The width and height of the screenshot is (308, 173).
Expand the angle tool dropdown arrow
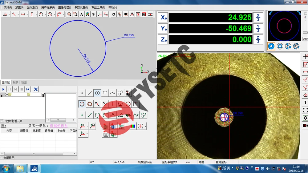tap(9, 14)
